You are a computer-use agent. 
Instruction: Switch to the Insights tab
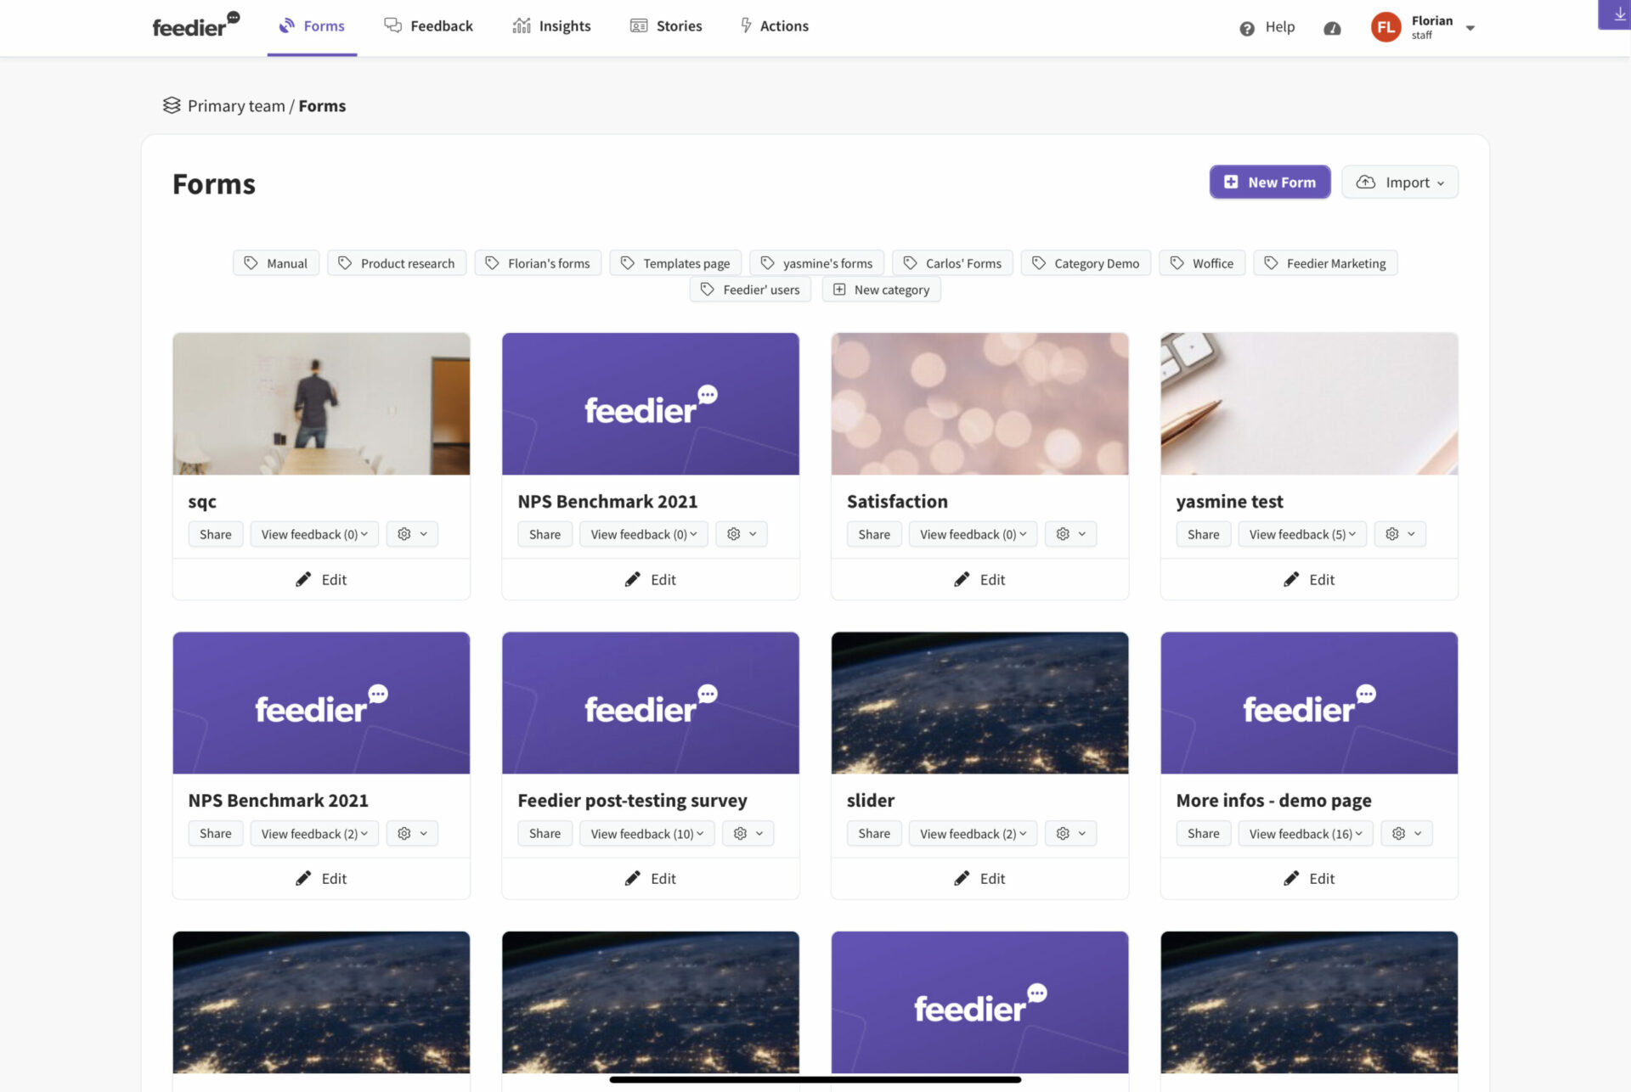coord(552,26)
